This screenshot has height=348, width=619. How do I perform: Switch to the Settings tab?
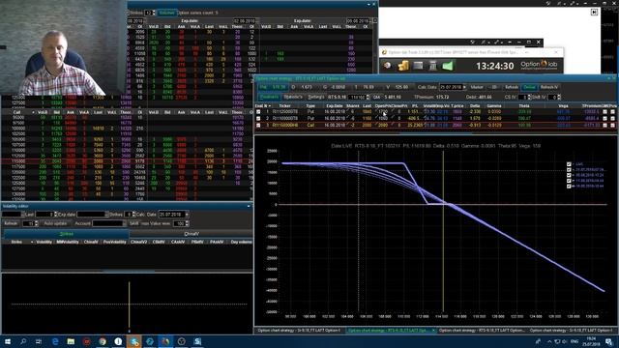coord(316,97)
